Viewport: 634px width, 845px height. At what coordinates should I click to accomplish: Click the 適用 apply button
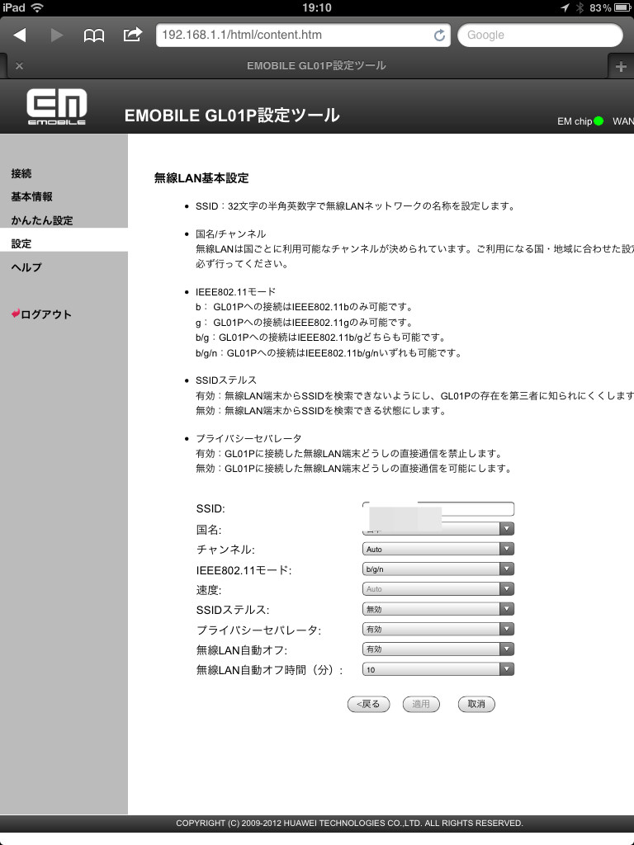[x=421, y=704]
